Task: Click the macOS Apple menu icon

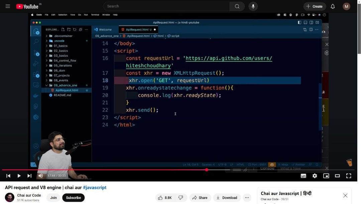Action: pyautogui.click(x=32, y=15)
